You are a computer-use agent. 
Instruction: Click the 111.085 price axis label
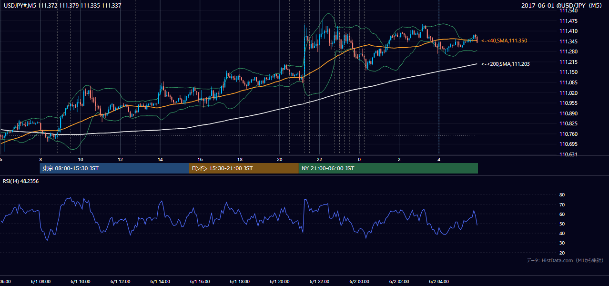[568, 83]
